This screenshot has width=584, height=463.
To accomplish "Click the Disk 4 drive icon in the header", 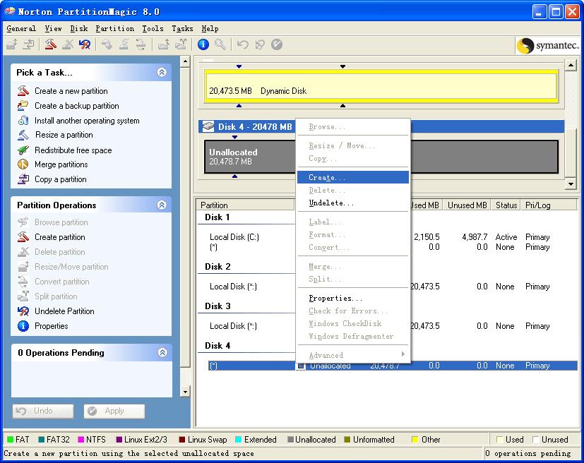I will point(208,127).
